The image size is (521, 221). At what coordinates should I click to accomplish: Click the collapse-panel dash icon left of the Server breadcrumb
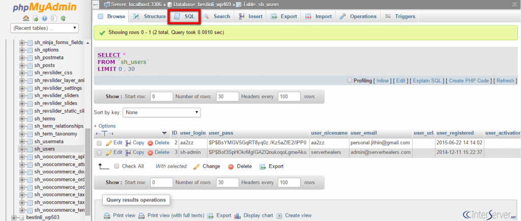[96, 4]
